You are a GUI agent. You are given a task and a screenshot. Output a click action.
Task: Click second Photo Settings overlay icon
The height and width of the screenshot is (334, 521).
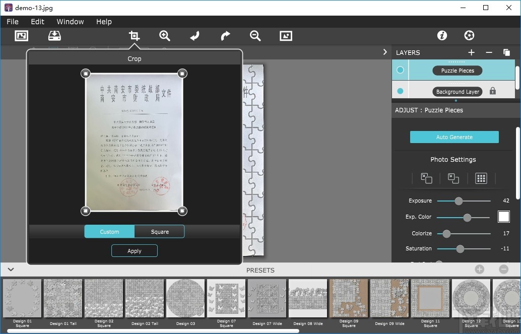[453, 178]
